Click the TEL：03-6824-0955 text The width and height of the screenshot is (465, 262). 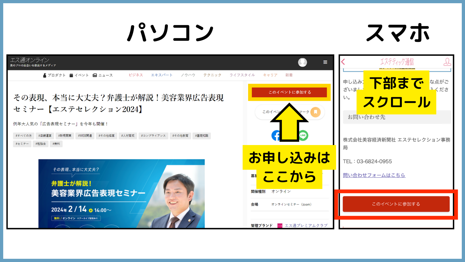click(x=367, y=161)
